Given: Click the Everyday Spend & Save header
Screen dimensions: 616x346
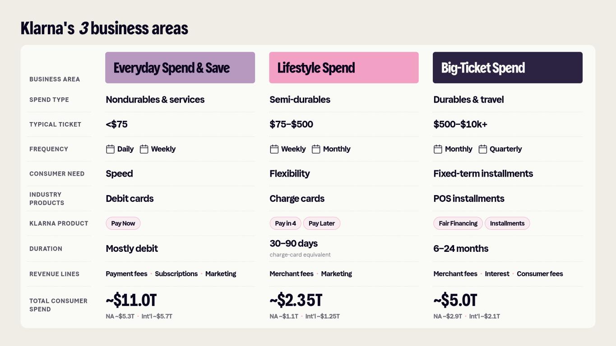Looking at the screenshot, I should [x=180, y=68].
